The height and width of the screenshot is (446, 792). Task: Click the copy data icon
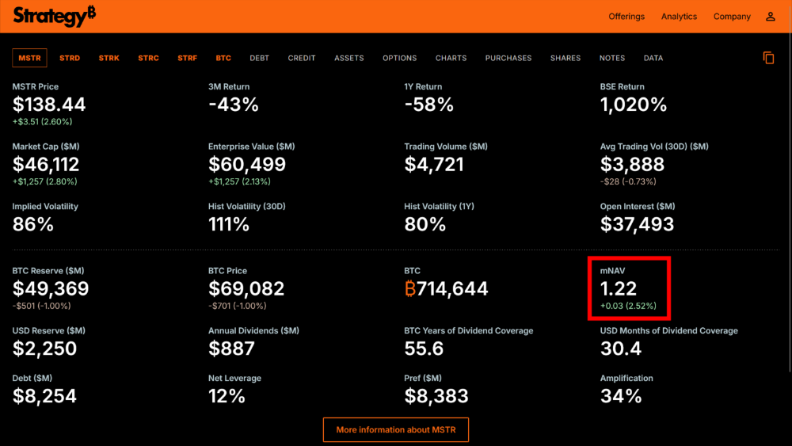click(x=768, y=58)
